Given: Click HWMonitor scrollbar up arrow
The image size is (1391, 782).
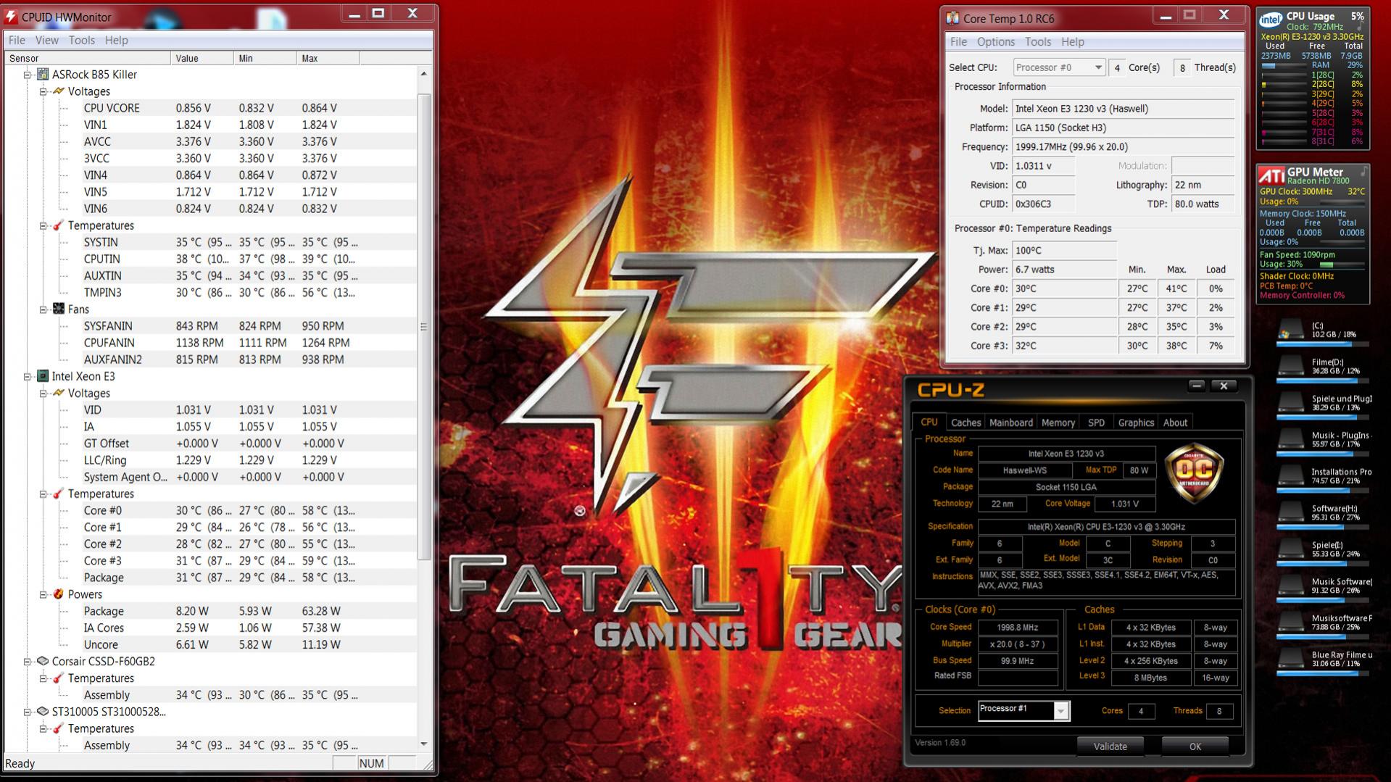Looking at the screenshot, I should (x=424, y=74).
